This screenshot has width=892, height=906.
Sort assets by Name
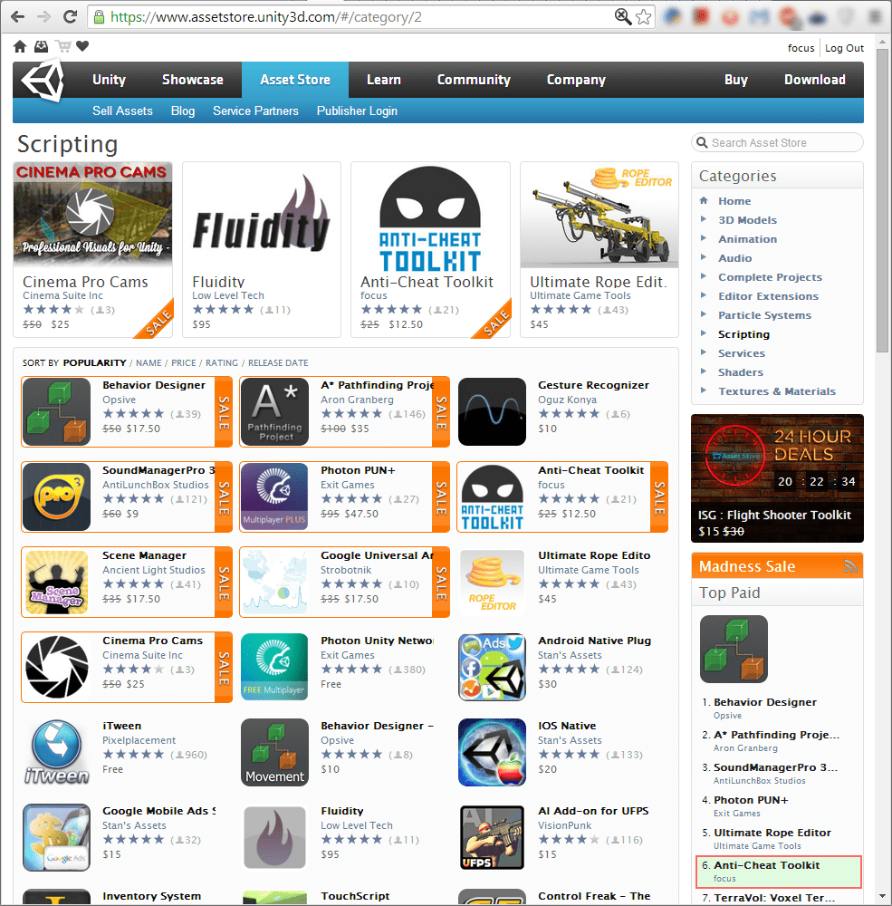(149, 363)
